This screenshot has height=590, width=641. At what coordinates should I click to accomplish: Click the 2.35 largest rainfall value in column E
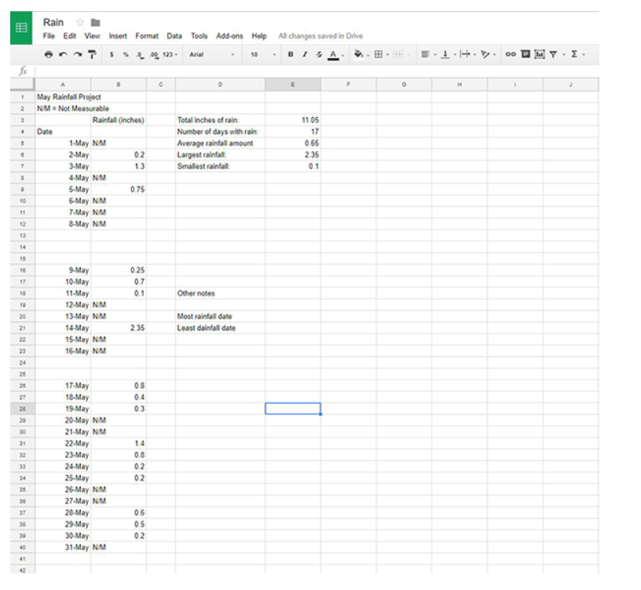coord(293,155)
